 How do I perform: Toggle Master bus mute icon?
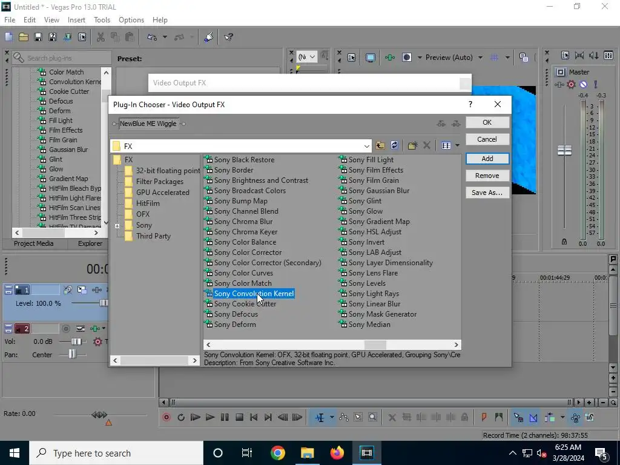pyautogui.click(x=583, y=84)
